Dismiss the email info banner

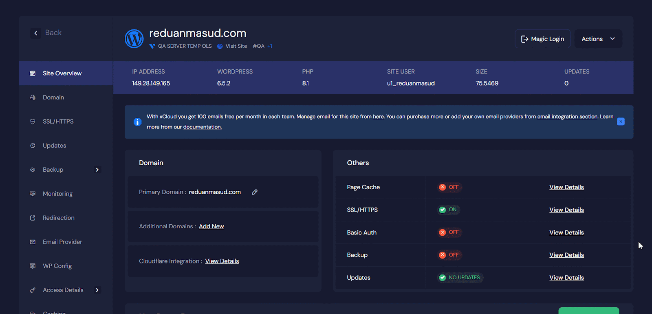tap(621, 122)
